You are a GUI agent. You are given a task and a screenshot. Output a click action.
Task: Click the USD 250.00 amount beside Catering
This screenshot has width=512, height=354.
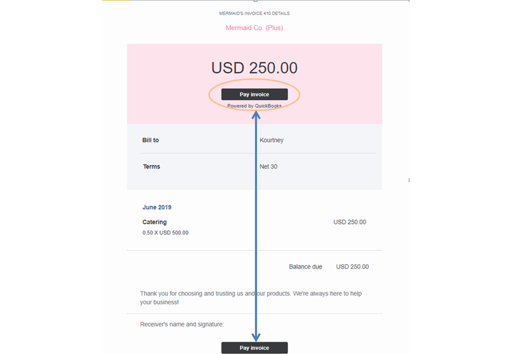pos(350,222)
